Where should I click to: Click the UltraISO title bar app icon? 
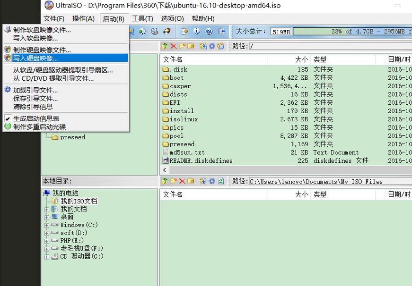point(49,5)
